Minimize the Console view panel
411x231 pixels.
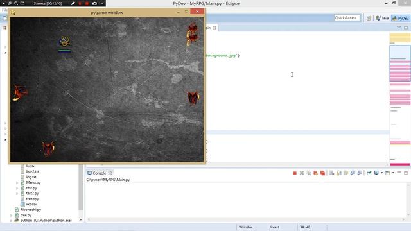coord(399,173)
